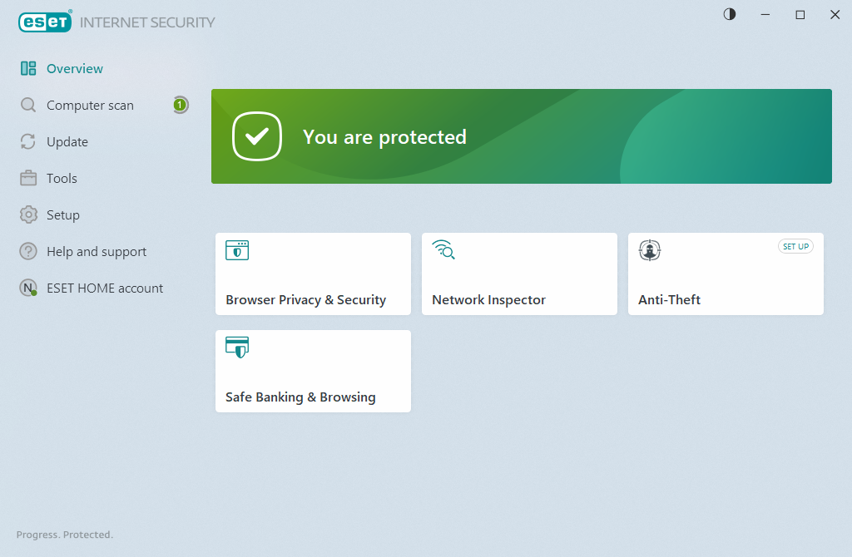The width and height of the screenshot is (852, 557).
Task: Click the Help and support question icon
Action: click(28, 252)
